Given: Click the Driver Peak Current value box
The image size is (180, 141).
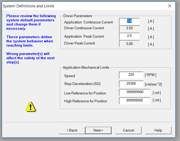Looking at the screenshot, I should coord(129,44).
